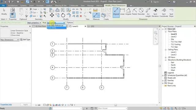Close the Properties palette
The height and width of the screenshot is (110, 196).
(30, 26)
